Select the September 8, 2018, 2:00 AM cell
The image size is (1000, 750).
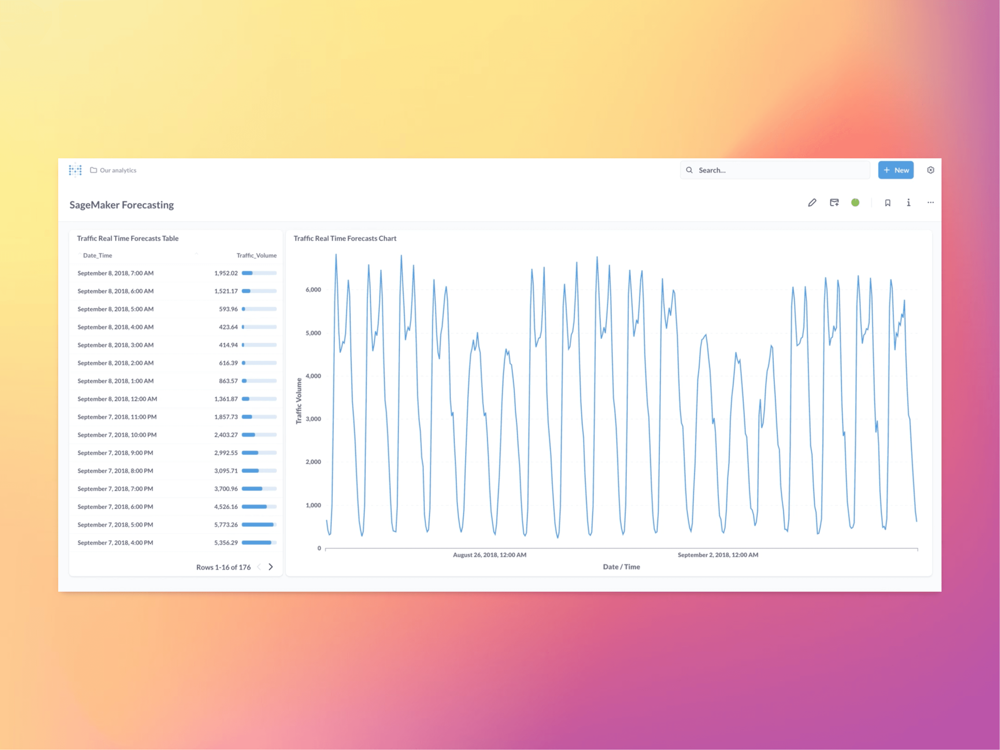pos(115,363)
